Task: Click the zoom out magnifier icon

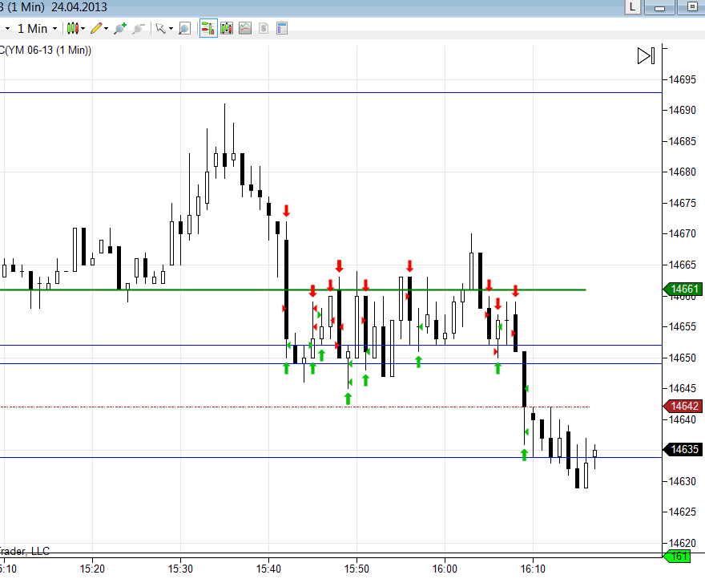Action: (x=139, y=29)
